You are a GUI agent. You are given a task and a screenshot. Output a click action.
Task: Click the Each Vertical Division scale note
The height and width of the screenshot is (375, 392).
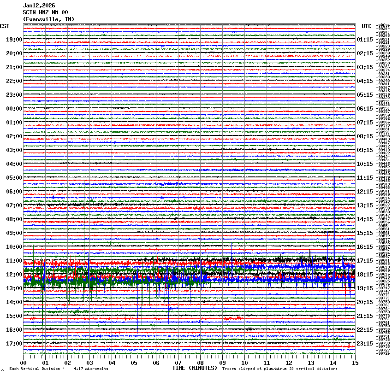point(59,369)
